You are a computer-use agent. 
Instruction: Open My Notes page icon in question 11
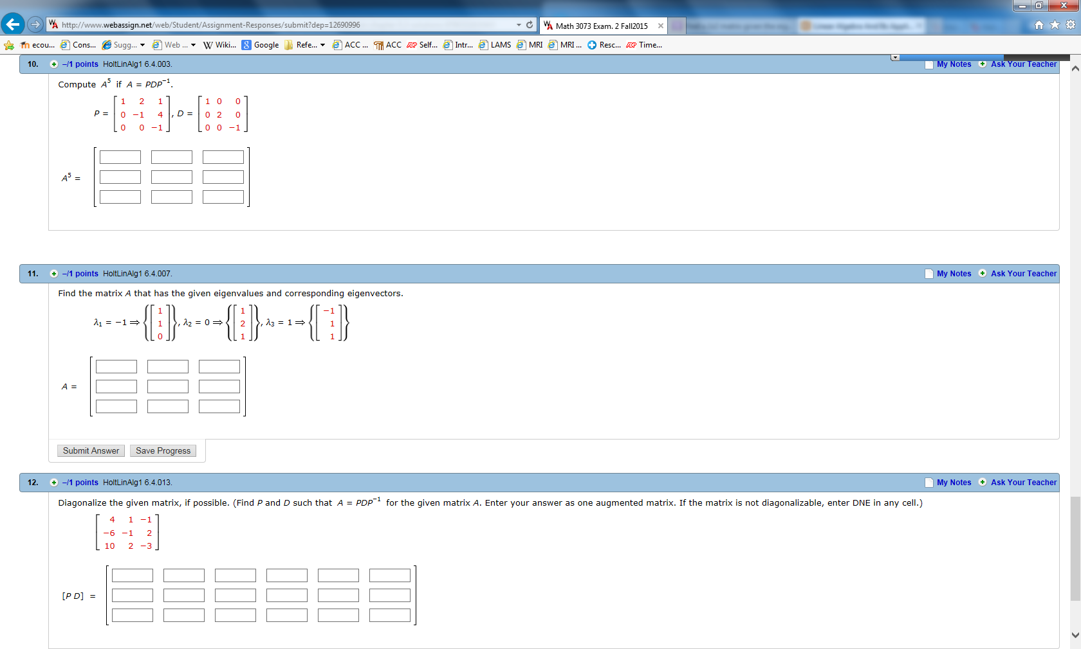click(929, 274)
